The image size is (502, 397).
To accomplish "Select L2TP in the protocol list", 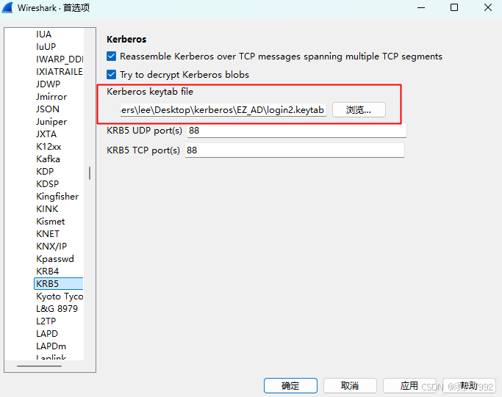I will click(x=46, y=321).
